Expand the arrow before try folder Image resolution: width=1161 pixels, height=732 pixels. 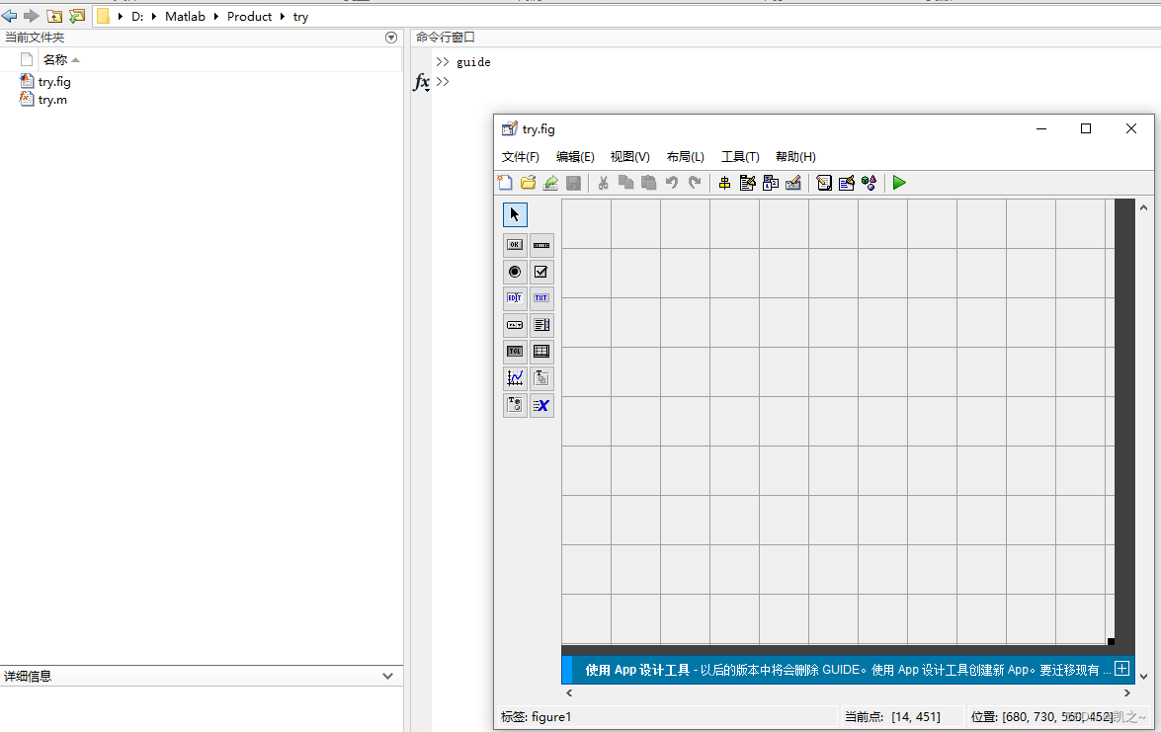pos(283,16)
